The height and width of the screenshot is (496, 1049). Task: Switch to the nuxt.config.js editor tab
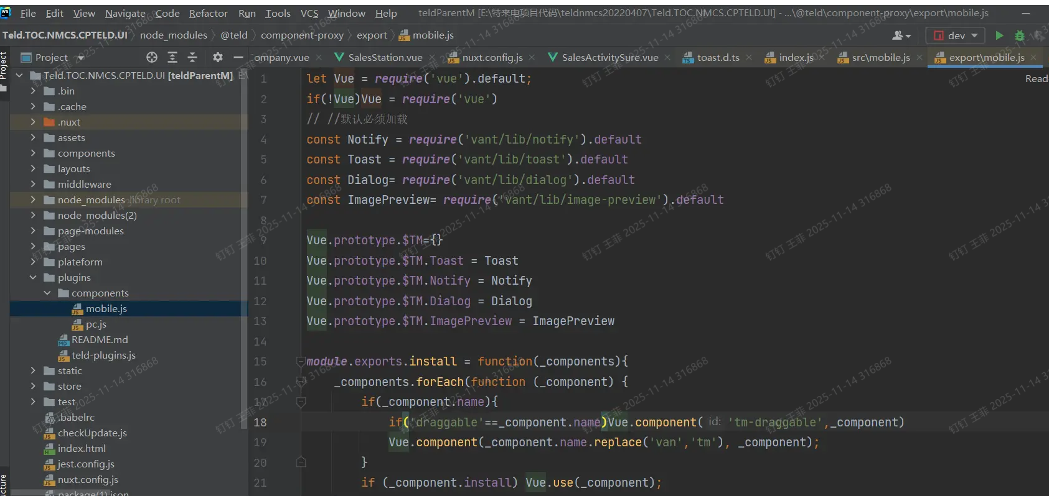tap(491, 57)
